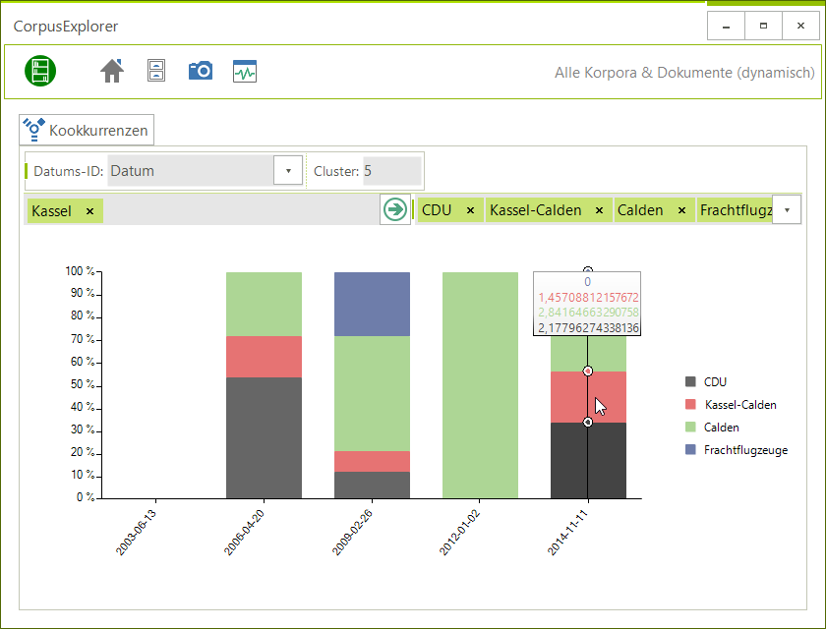Click the green Calden bar for 2012-01-02
The image size is (826, 629).
point(480,384)
